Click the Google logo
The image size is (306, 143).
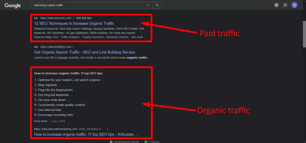point(13,5)
